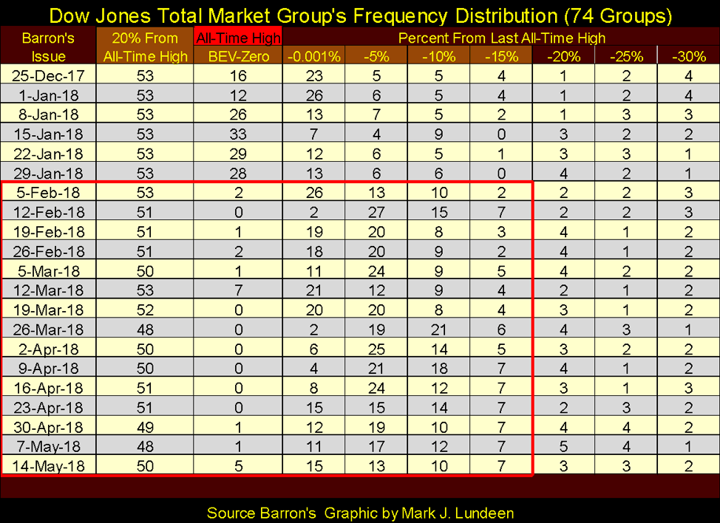This screenshot has width=720, height=523.
Task: Select the "7-May-18" date cell
Action: click(48, 446)
